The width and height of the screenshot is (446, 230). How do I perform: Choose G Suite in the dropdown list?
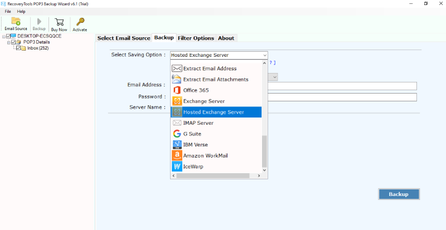pyautogui.click(x=192, y=134)
